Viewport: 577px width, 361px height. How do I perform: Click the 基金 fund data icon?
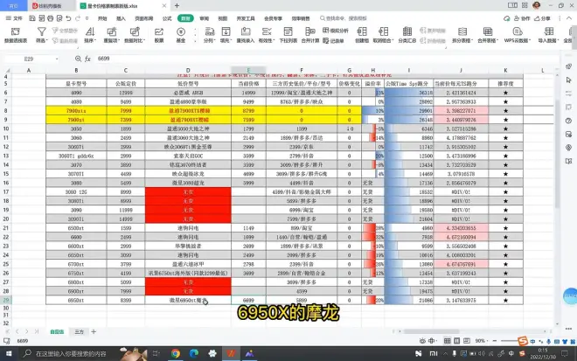click(x=181, y=32)
